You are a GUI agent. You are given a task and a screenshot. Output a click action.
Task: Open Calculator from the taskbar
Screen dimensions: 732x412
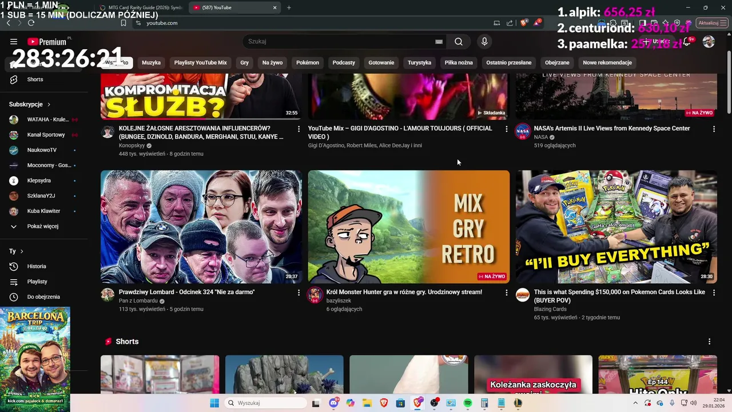484,403
